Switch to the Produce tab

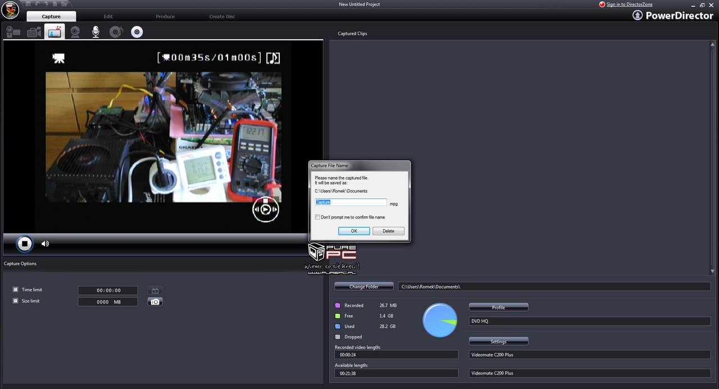pyautogui.click(x=165, y=16)
